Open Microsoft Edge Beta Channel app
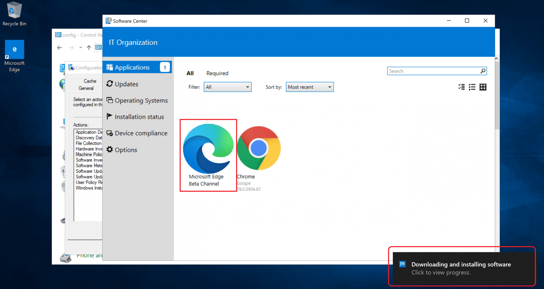544x289 pixels. pos(208,155)
